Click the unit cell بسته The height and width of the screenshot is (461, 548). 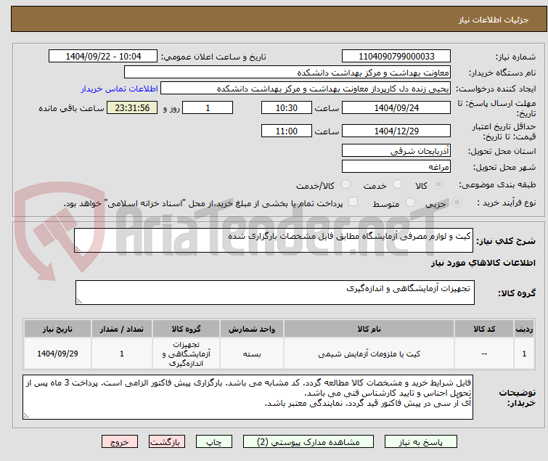[x=252, y=354]
